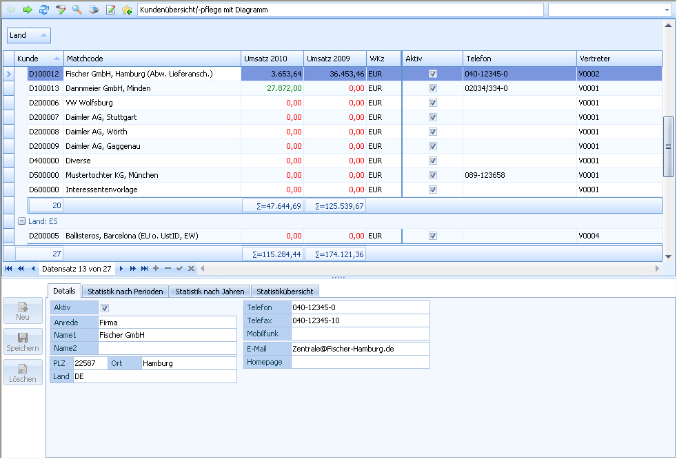This screenshot has height=459, width=677.
Task: Collapse the 'Land: ES' group
Action: click(x=21, y=221)
